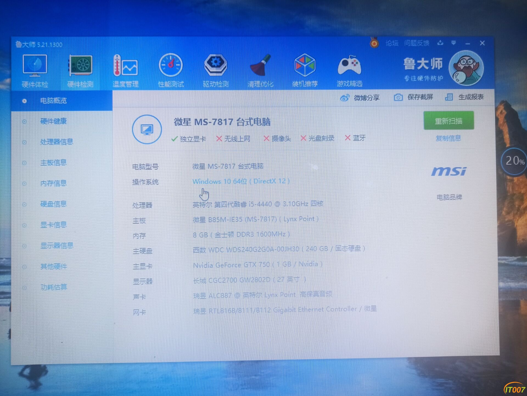This screenshot has height=396, width=527.
Task: Click the 微星 B85M-IE35 motherboard line
Action: pyautogui.click(x=256, y=219)
